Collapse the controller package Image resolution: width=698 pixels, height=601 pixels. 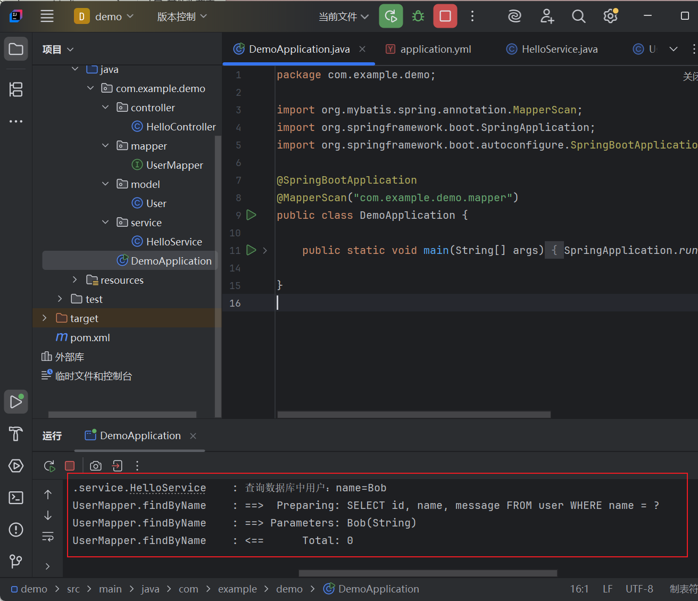pyautogui.click(x=105, y=107)
